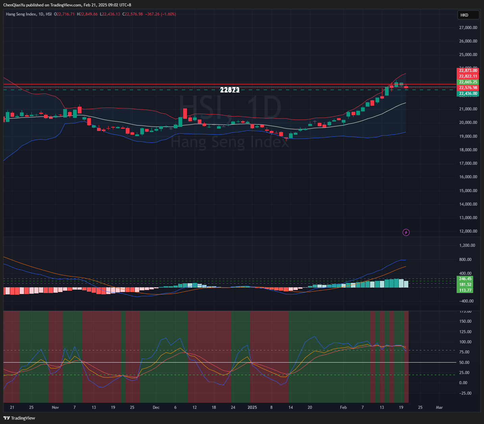The height and width of the screenshot is (424, 484).
Task: Click the 181.52 indicator value label
Action: 465,285
